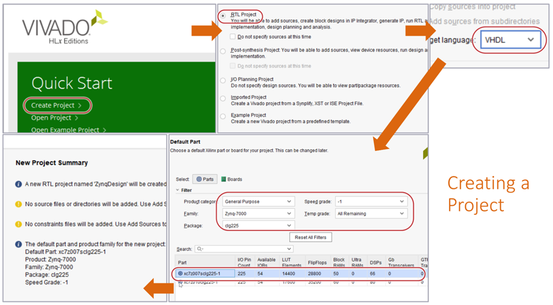
Task: Click the Block RAMs column header
Action: 339,262
